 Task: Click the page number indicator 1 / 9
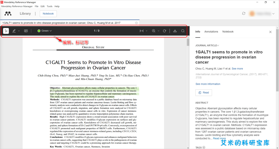click(97, 31)
